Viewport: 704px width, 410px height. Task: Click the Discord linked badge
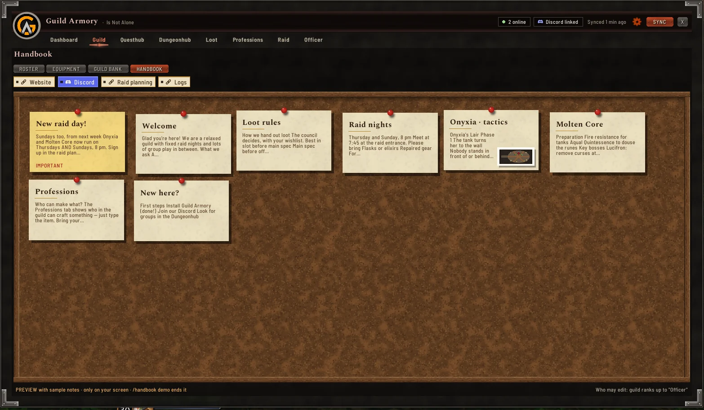[558, 22]
